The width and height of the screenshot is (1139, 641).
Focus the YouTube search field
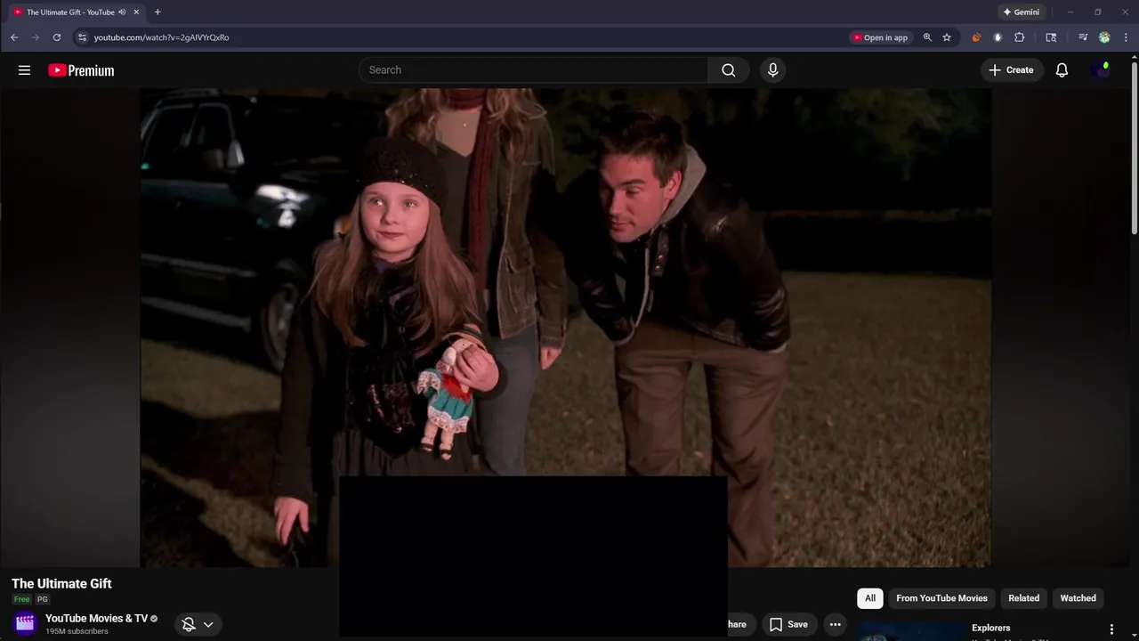coord(534,70)
